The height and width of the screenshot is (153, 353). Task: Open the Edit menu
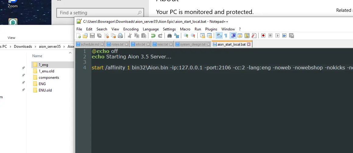pos(89,29)
